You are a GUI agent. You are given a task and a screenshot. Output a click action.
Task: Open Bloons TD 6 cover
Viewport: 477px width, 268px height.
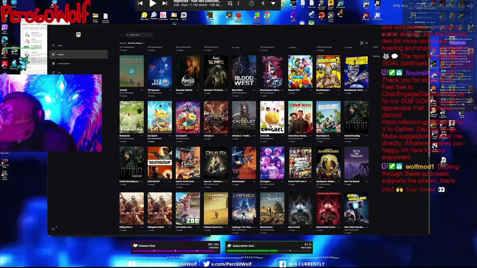pos(300,71)
